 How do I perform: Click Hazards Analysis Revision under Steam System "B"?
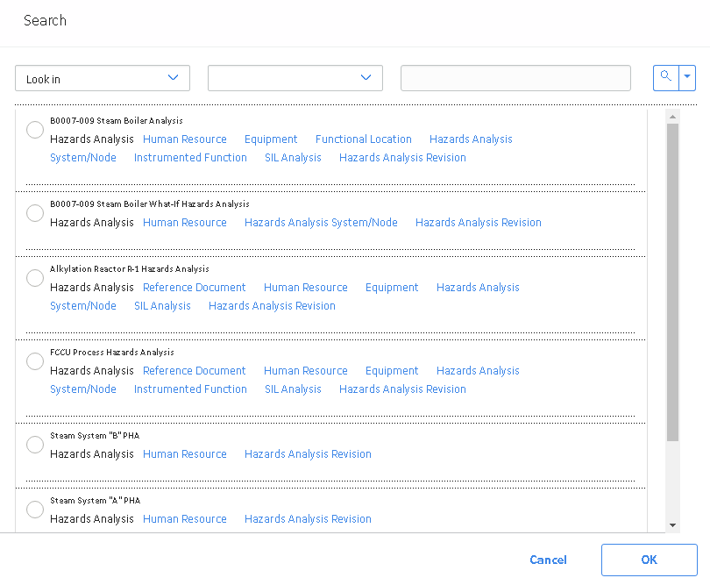[308, 454]
